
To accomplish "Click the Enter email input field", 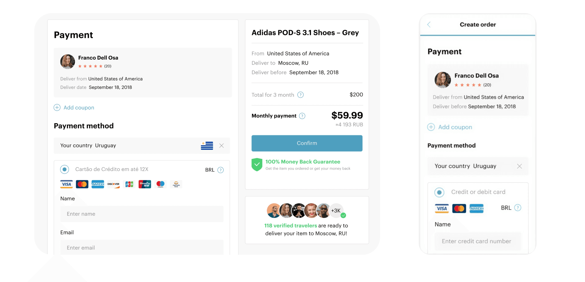I will point(142,248).
